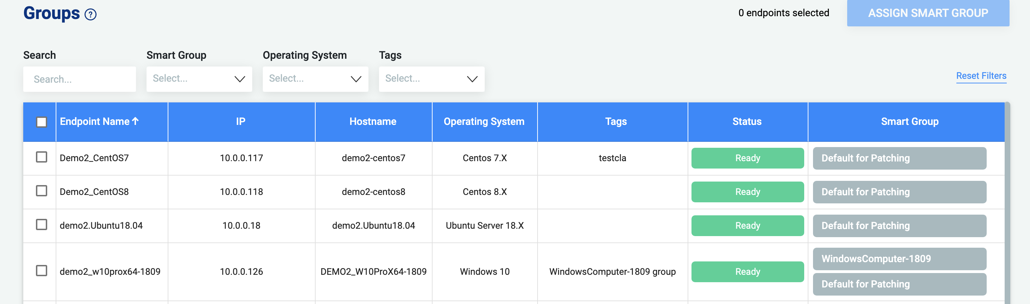Open the WindowsComputer-1809 smart group badge
This screenshot has height=304, width=1030.
pos(899,259)
